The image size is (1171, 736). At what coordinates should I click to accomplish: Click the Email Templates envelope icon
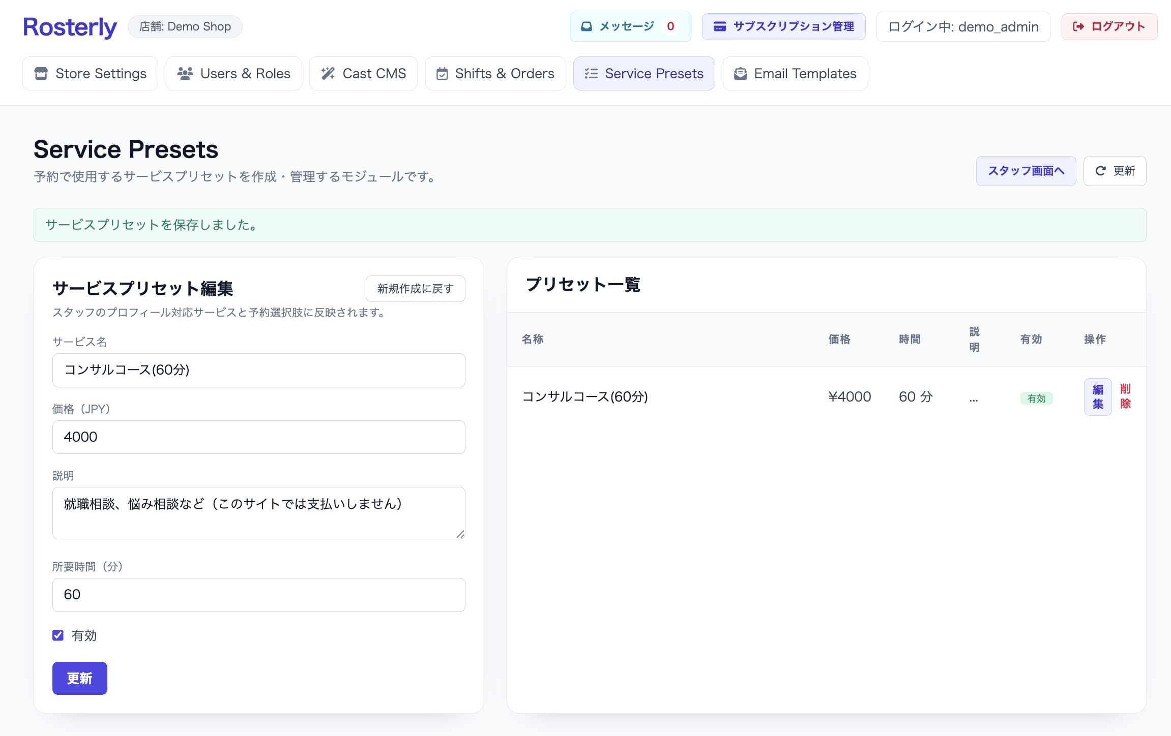(740, 73)
